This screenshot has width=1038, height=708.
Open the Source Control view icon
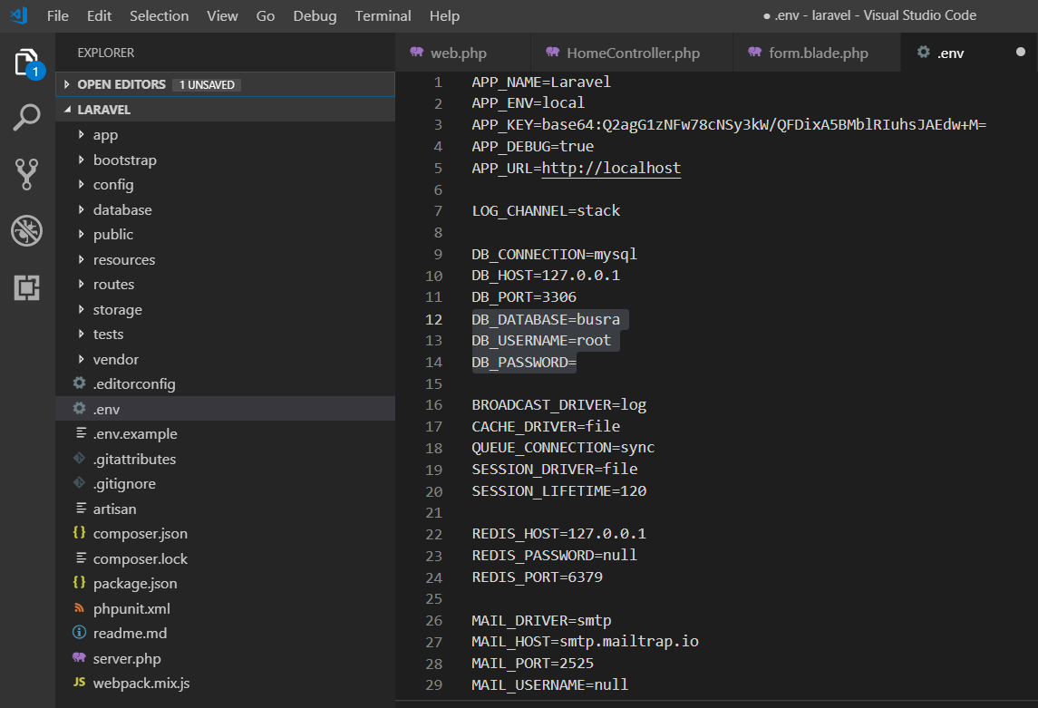coord(26,174)
